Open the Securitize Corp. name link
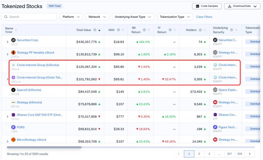 pos(27,40)
